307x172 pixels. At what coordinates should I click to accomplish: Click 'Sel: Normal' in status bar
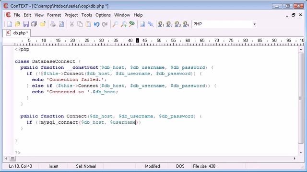tap(86, 166)
